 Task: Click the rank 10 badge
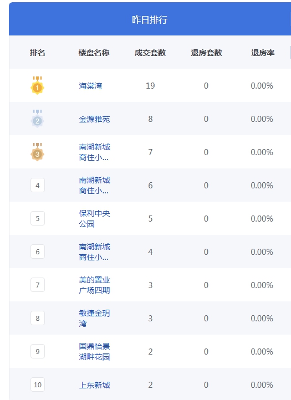coord(38,384)
